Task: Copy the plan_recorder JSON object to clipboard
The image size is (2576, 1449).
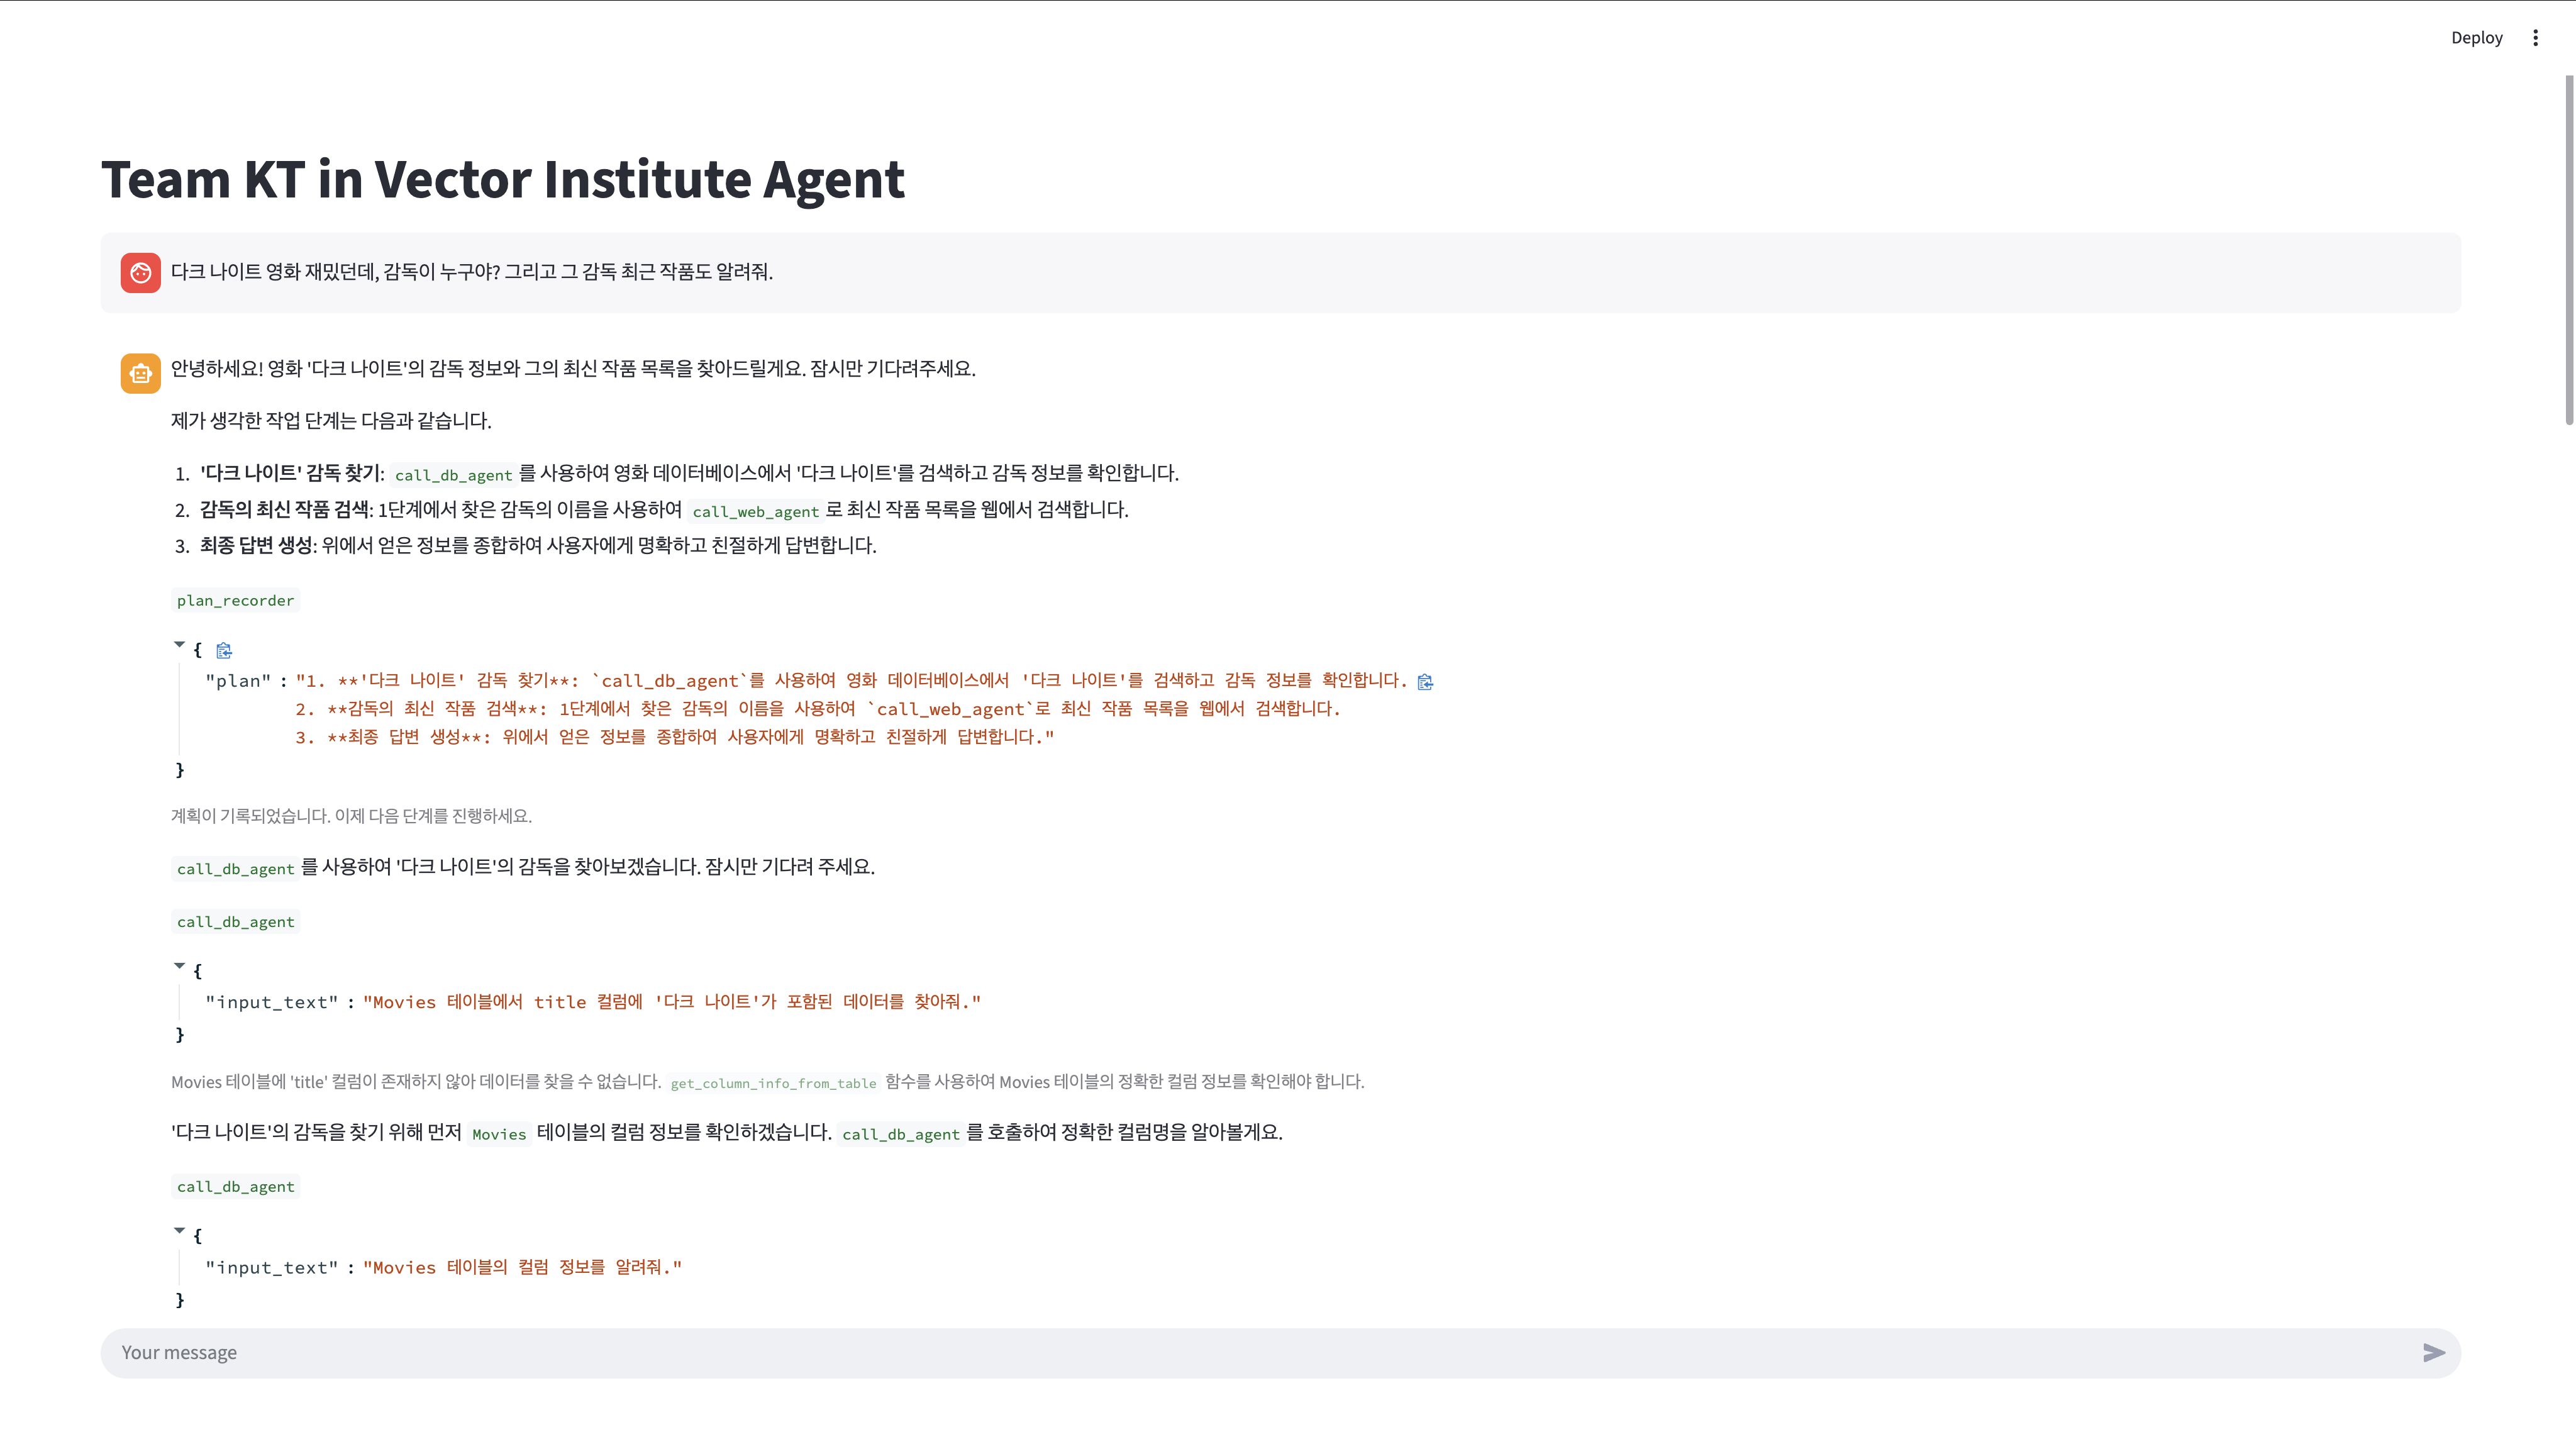Action: 224,651
